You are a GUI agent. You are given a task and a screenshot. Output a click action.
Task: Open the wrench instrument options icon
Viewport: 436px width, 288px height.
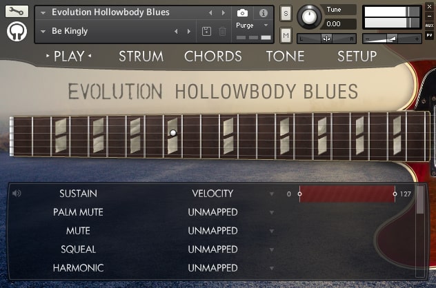pos(17,12)
